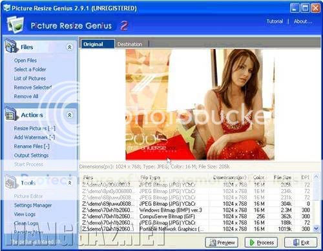Open List of Pictures
This screenshot has width=323, height=251.
click(x=30, y=78)
